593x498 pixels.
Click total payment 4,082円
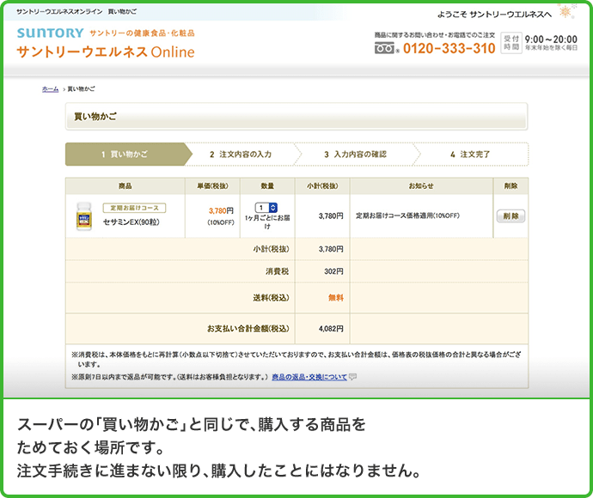coord(331,329)
